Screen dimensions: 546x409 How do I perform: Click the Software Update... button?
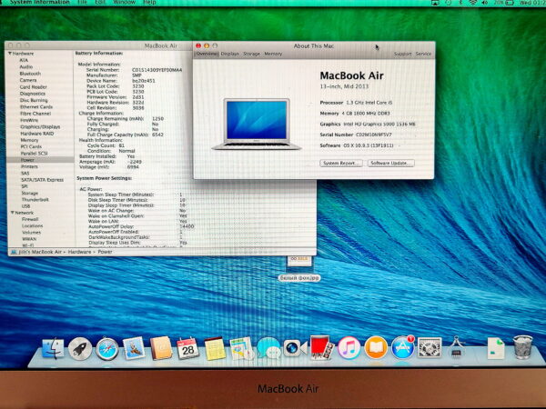[x=390, y=163]
